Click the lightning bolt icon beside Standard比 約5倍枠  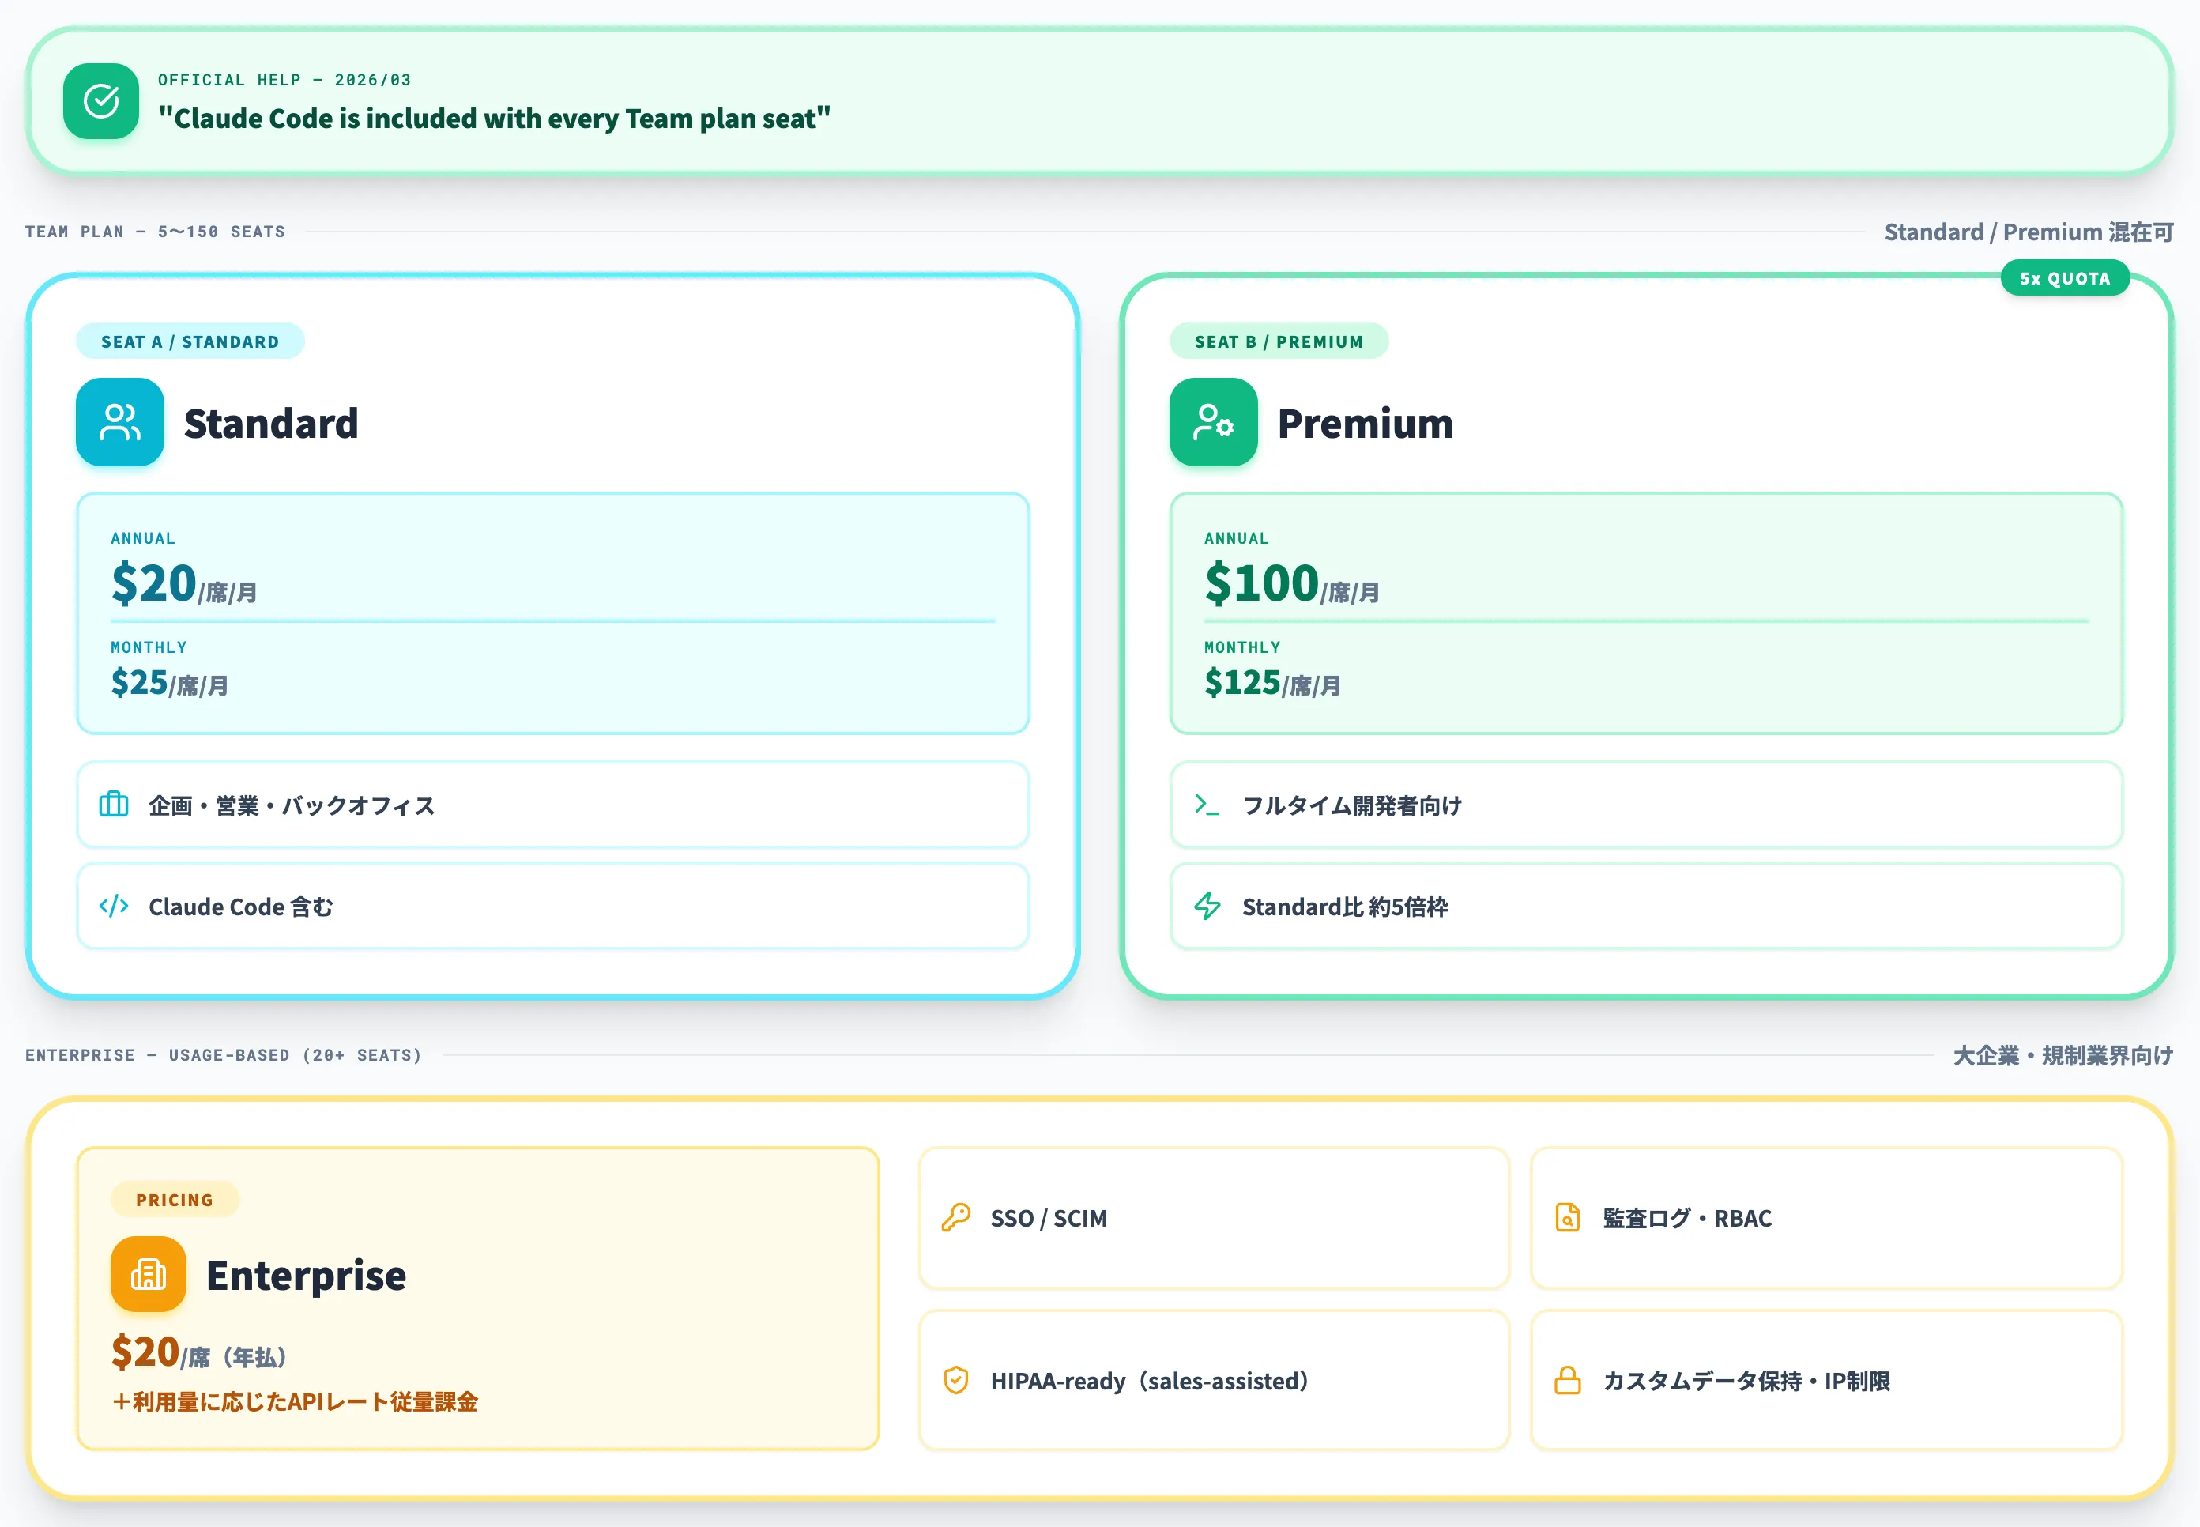tap(1207, 906)
